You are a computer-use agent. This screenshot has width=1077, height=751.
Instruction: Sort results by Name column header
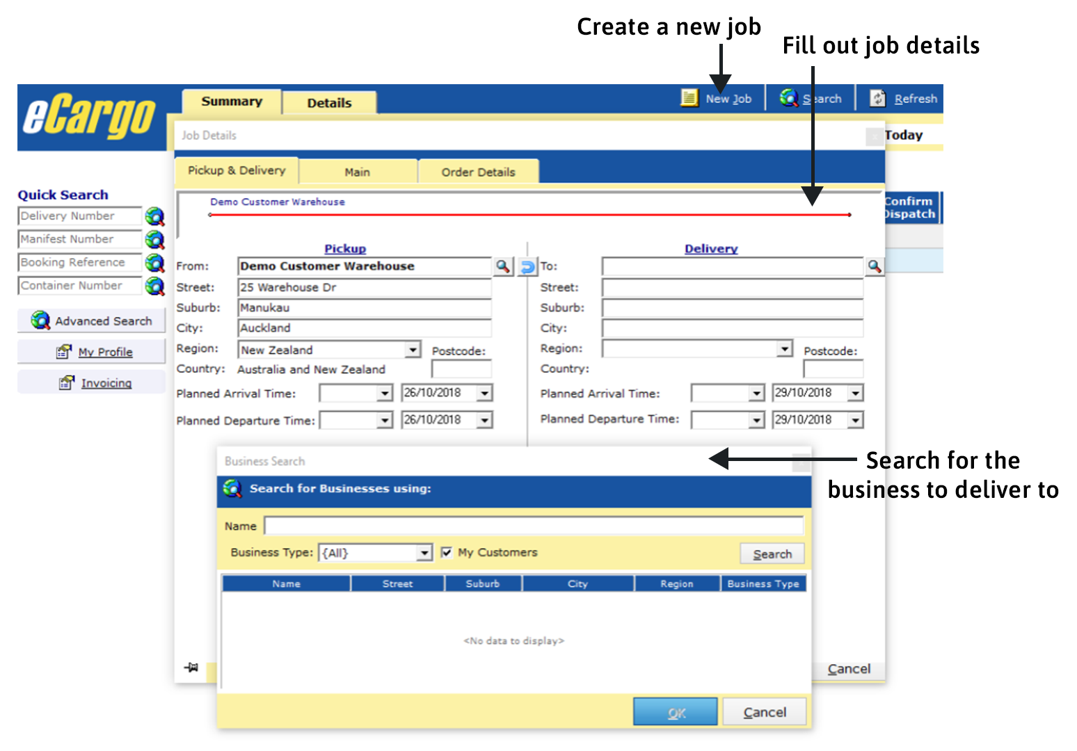[287, 583]
